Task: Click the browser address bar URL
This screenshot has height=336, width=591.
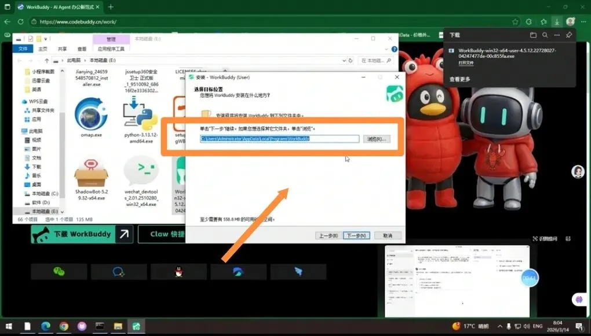Action: (x=78, y=22)
